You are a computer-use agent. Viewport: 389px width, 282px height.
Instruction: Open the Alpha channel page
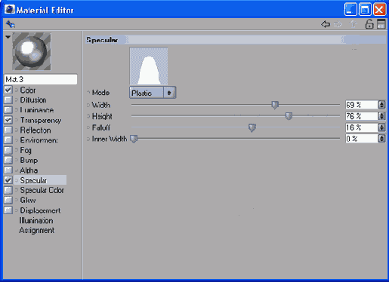coord(29,170)
